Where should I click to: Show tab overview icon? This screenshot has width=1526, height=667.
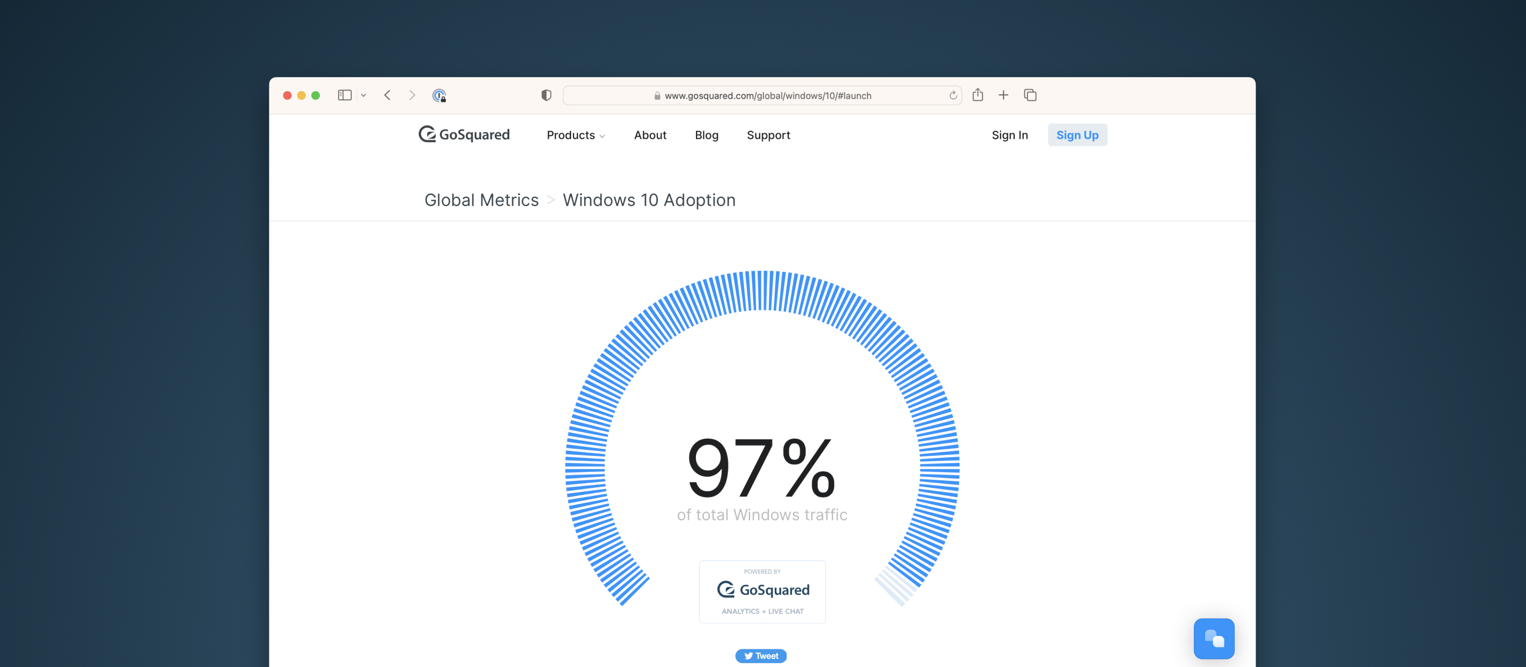point(1030,95)
